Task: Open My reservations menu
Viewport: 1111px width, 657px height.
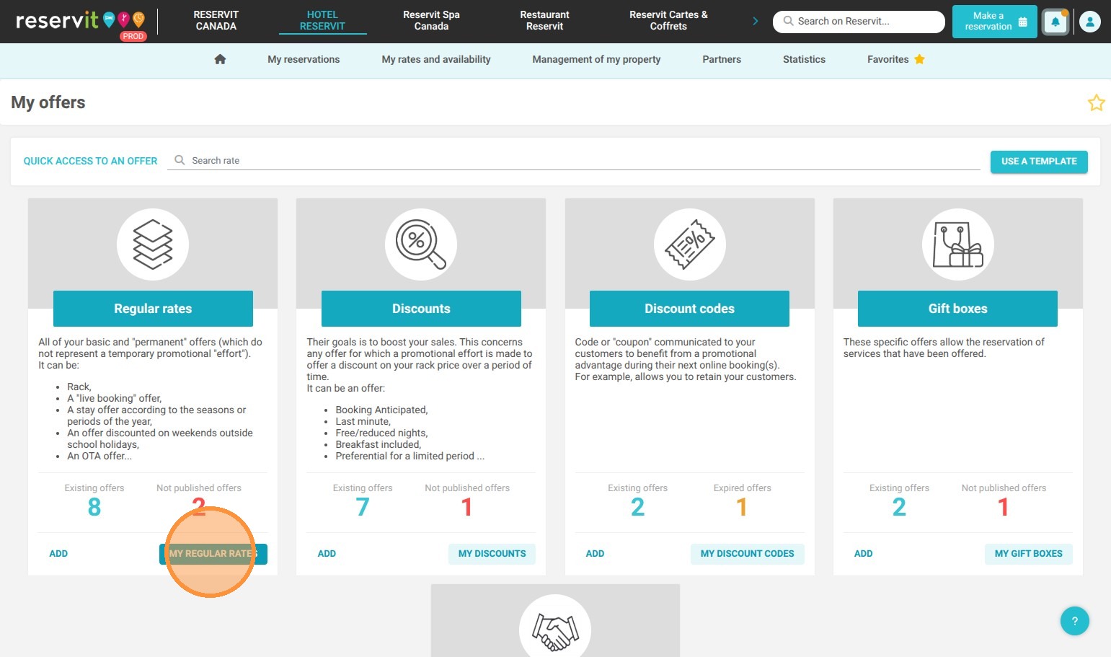Action: point(304,59)
